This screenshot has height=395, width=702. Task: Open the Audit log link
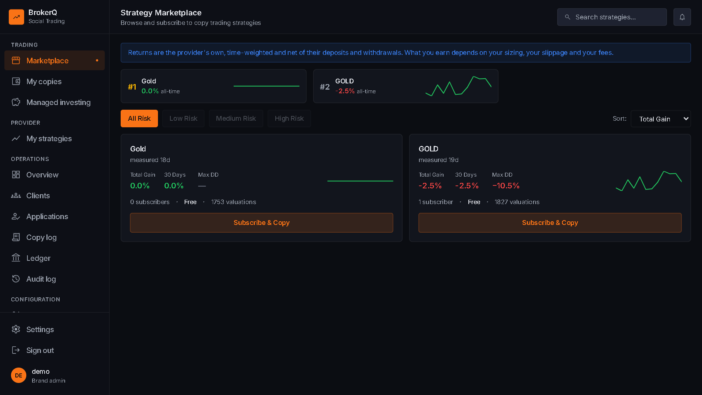coord(54,279)
